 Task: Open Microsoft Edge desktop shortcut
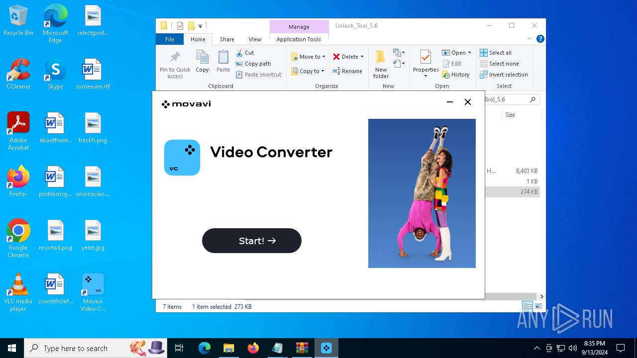tap(55, 24)
